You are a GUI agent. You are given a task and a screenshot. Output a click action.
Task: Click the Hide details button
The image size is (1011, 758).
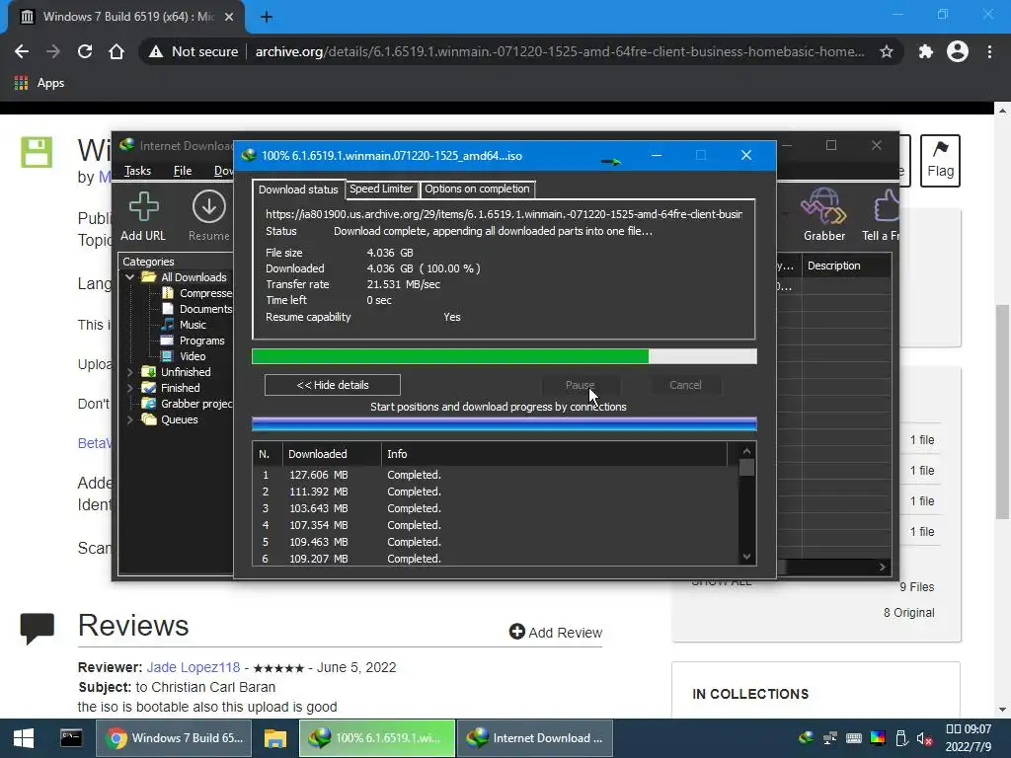coord(333,385)
